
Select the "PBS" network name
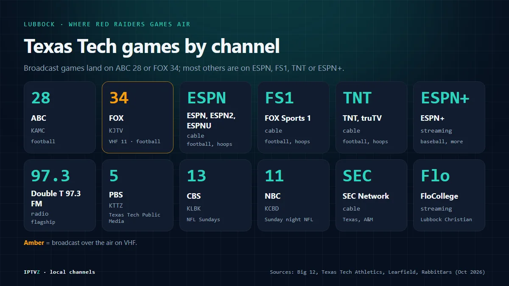pos(116,195)
